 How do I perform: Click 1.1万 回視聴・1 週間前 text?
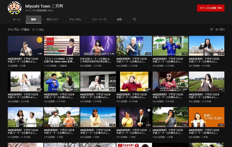coord(55,66)
